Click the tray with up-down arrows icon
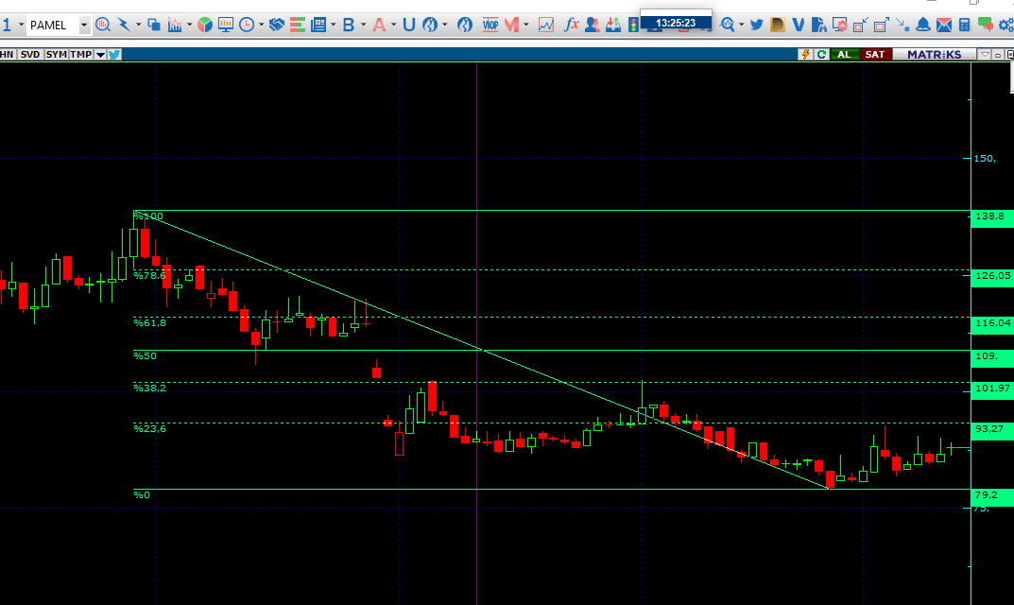 [612, 25]
